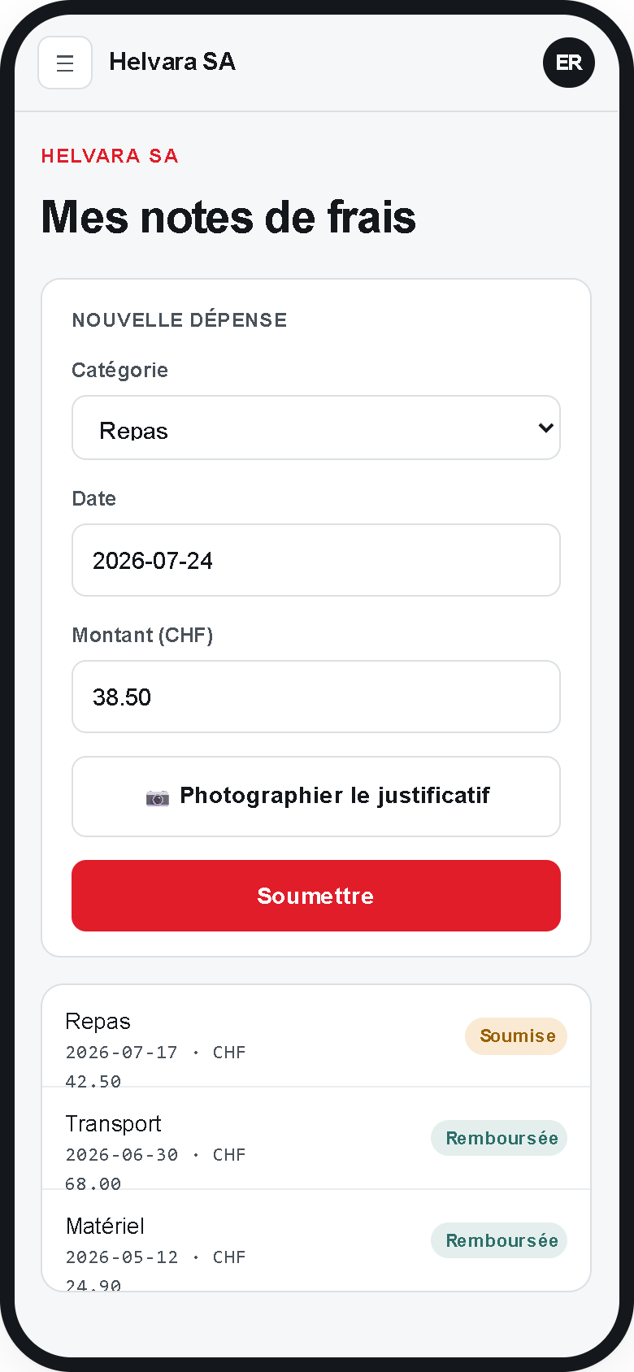
Task: Open the Matériel expense entry
Action: (x=316, y=1240)
